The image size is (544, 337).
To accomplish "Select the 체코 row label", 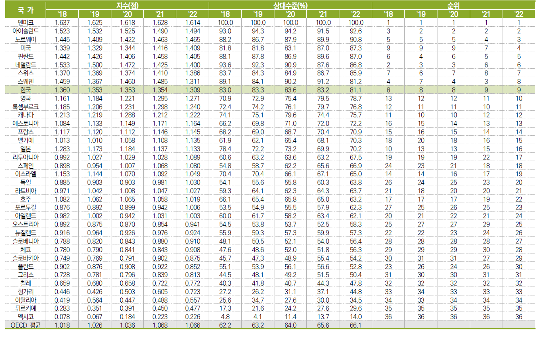I will click(26, 249).
